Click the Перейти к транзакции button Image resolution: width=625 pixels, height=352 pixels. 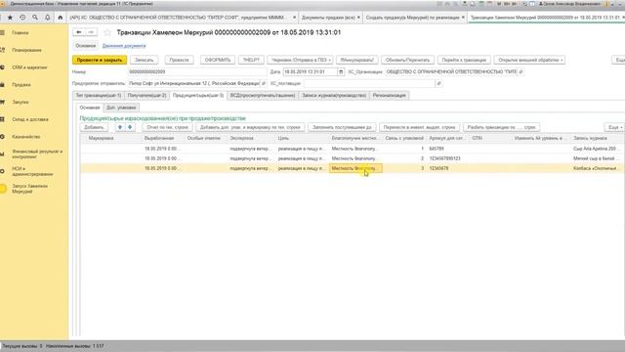pyautogui.click(x=464, y=60)
